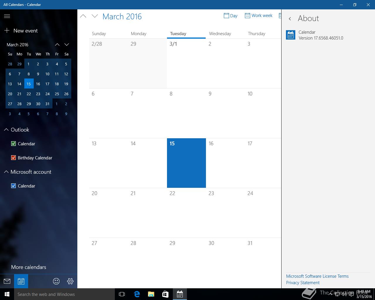
Task: Click the Wednesday column header
Action: pyautogui.click(x=225, y=34)
